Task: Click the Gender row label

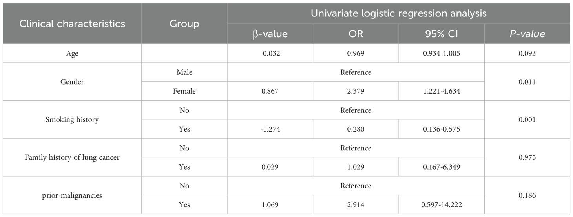Action: coord(72,82)
